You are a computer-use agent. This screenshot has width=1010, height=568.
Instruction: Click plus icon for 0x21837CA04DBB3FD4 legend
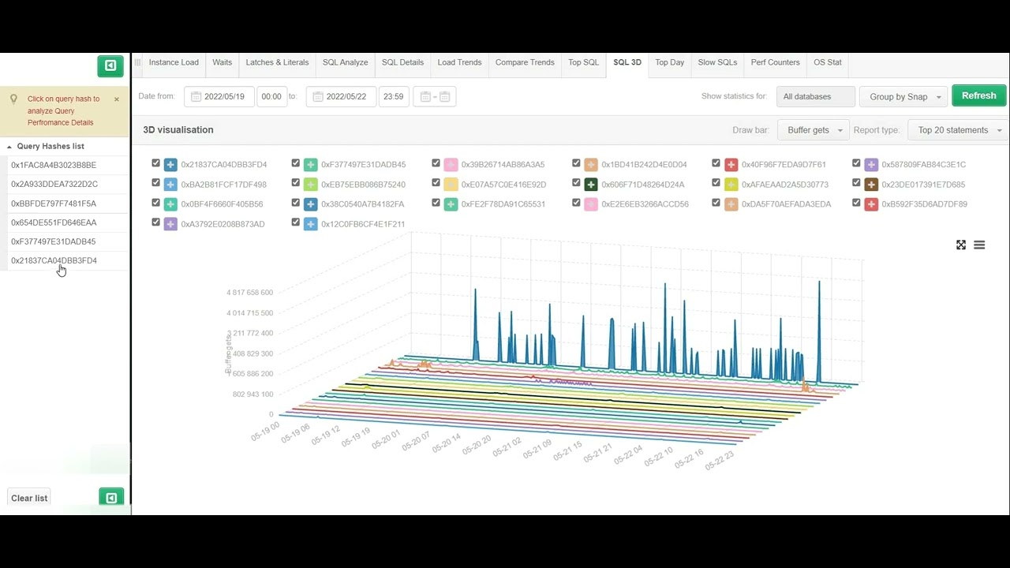(170, 165)
